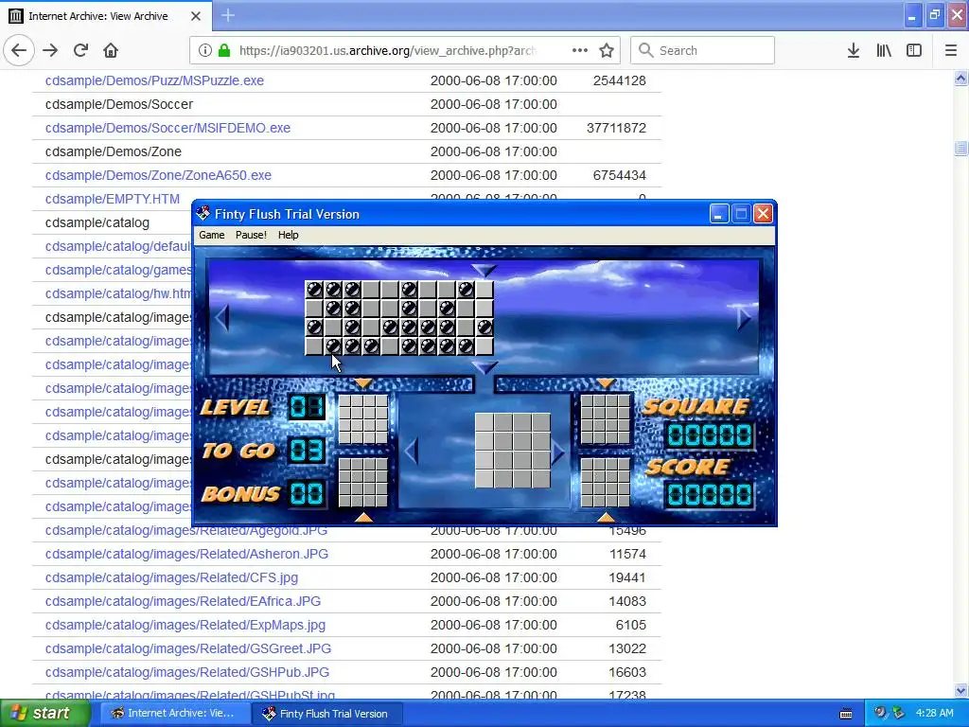The image size is (969, 727).
Task: Click the orange up arrow below right small grids
Action: pyautogui.click(x=607, y=517)
